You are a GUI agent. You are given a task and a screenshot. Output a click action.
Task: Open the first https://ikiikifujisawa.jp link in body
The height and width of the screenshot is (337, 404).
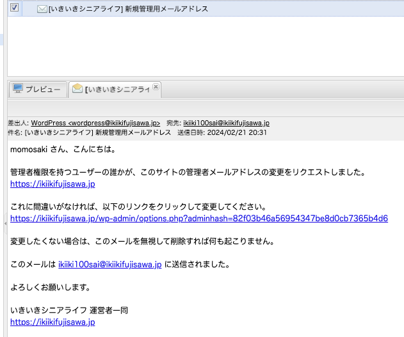click(x=53, y=184)
